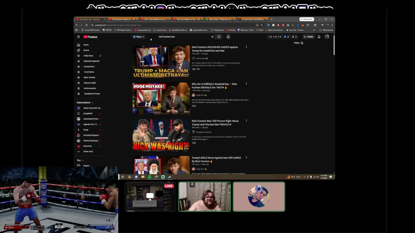Open 'Why the U.S REALLY Attacked Iran' title
This screenshot has height=233, width=415.
tap(214, 86)
